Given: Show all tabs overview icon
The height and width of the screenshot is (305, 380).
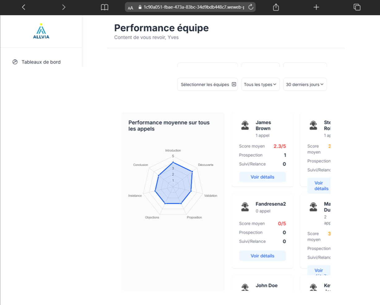Looking at the screenshot, I should (357, 7).
